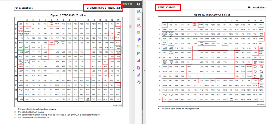Click the PC2_C cell in left ballout
This screenshot has height=124, width=272.
pyautogui.click(x=21, y=90)
